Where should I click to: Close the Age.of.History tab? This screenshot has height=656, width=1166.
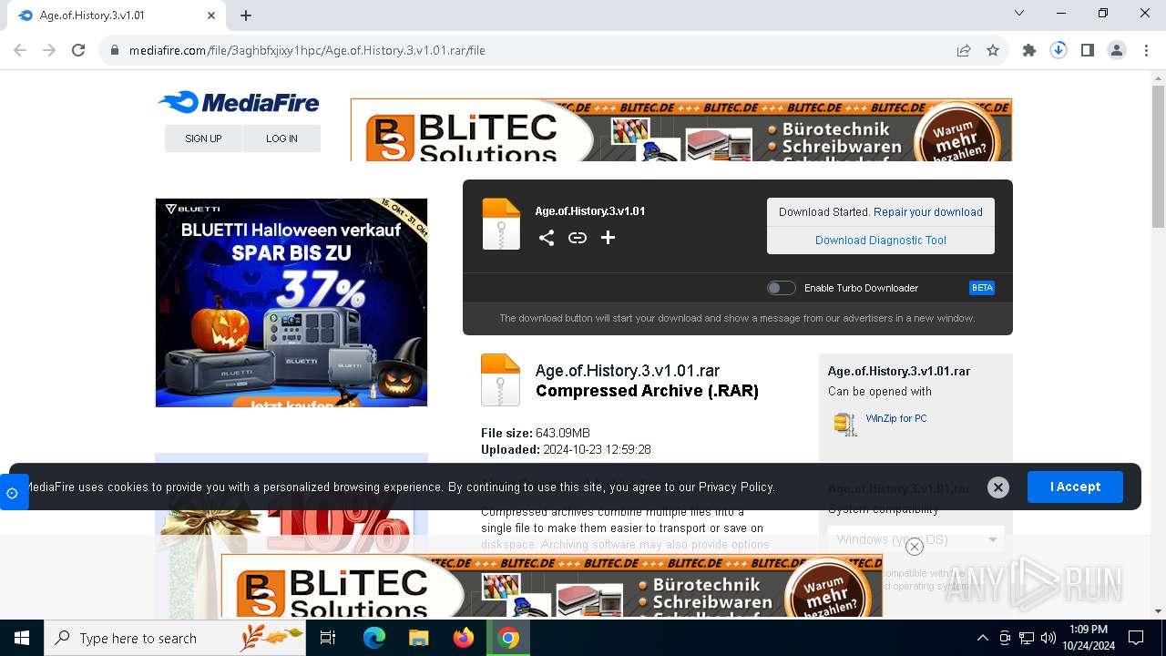tap(211, 15)
